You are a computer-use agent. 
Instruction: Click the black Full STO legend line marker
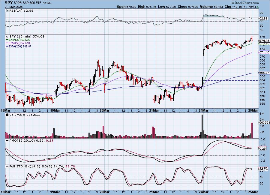click(7, 166)
